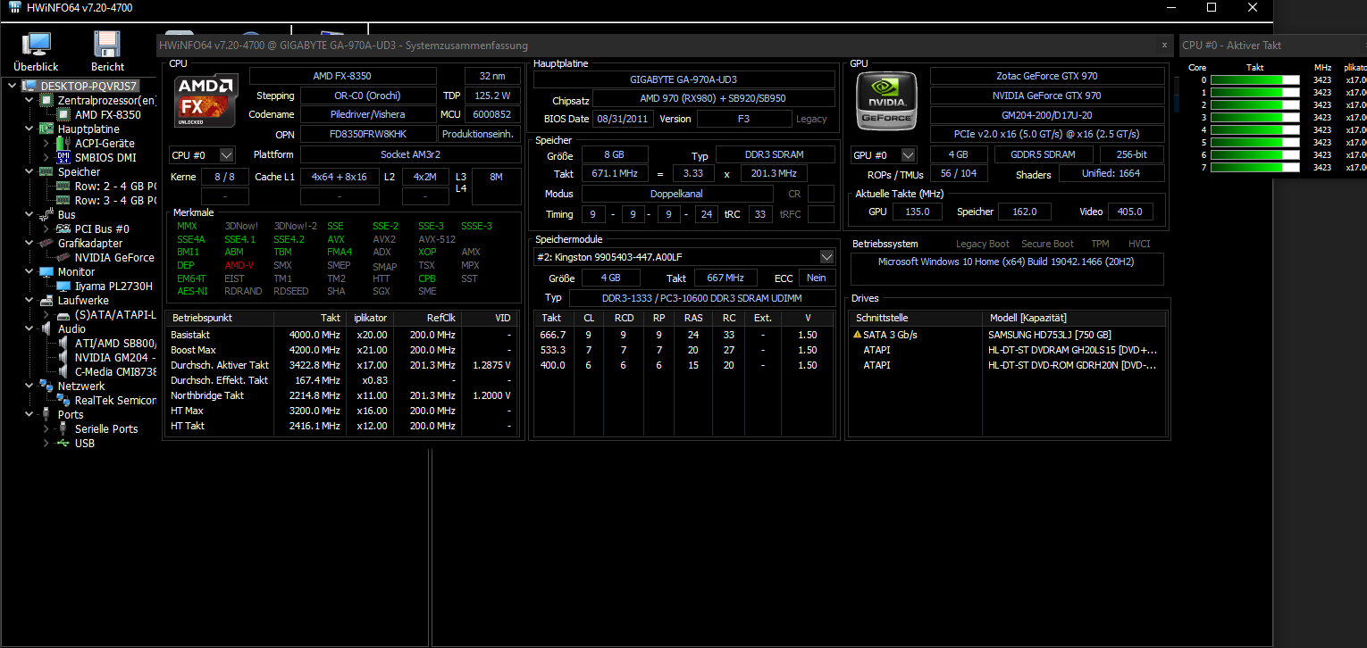Select Row: 3 - 4 GB memory entry
1367x648 pixels.
coord(115,200)
